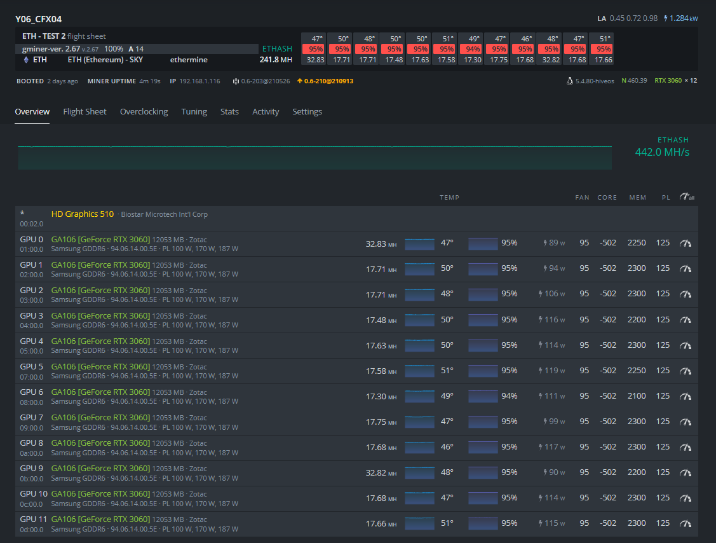Open overclock settings icon for GPU 8
The width and height of the screenshot is (716, 543).
pyautogui.click(x=686, y=447)
